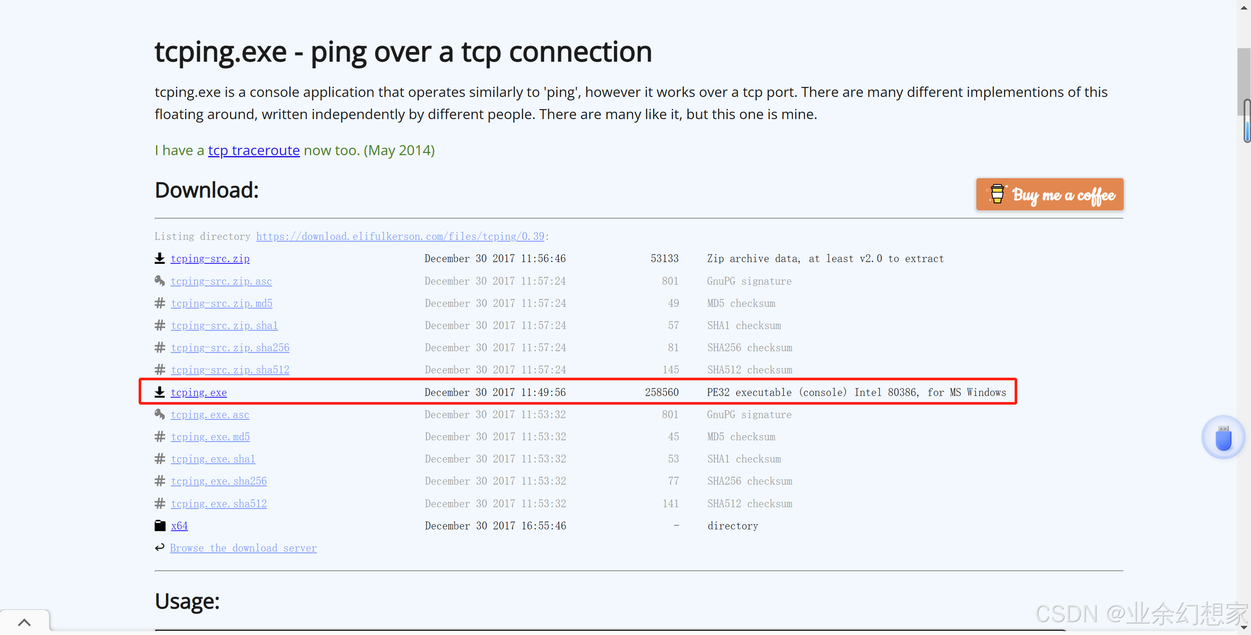The height and width of the screenshot is (635, 1251).
Task: Click the blue floating USB widget icon
Action: (x=1223, y=437)
